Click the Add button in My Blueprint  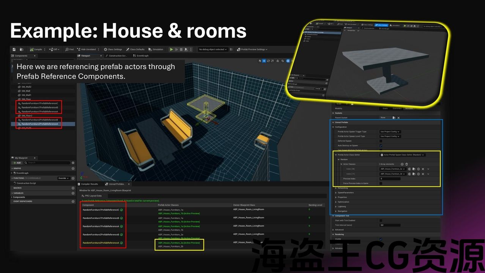17,163
